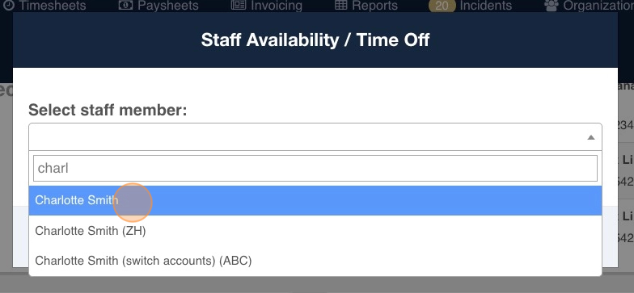
Task: Click the Select staff member combo box
Action: pos(315,137)
